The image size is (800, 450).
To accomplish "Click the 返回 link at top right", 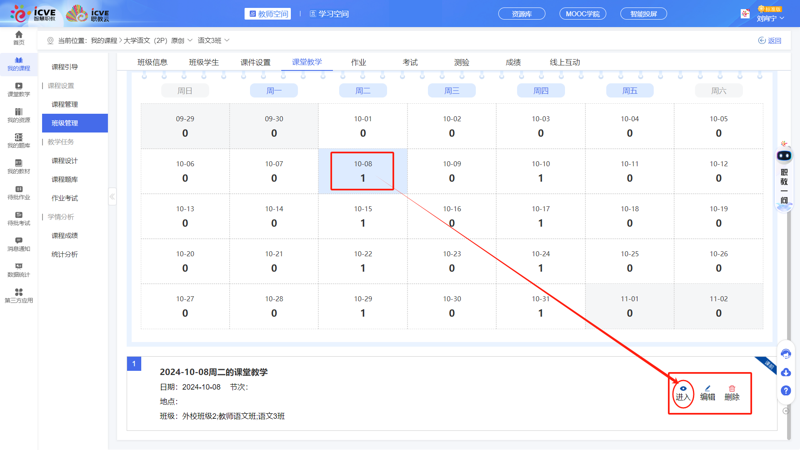I will tap(770, 40).
